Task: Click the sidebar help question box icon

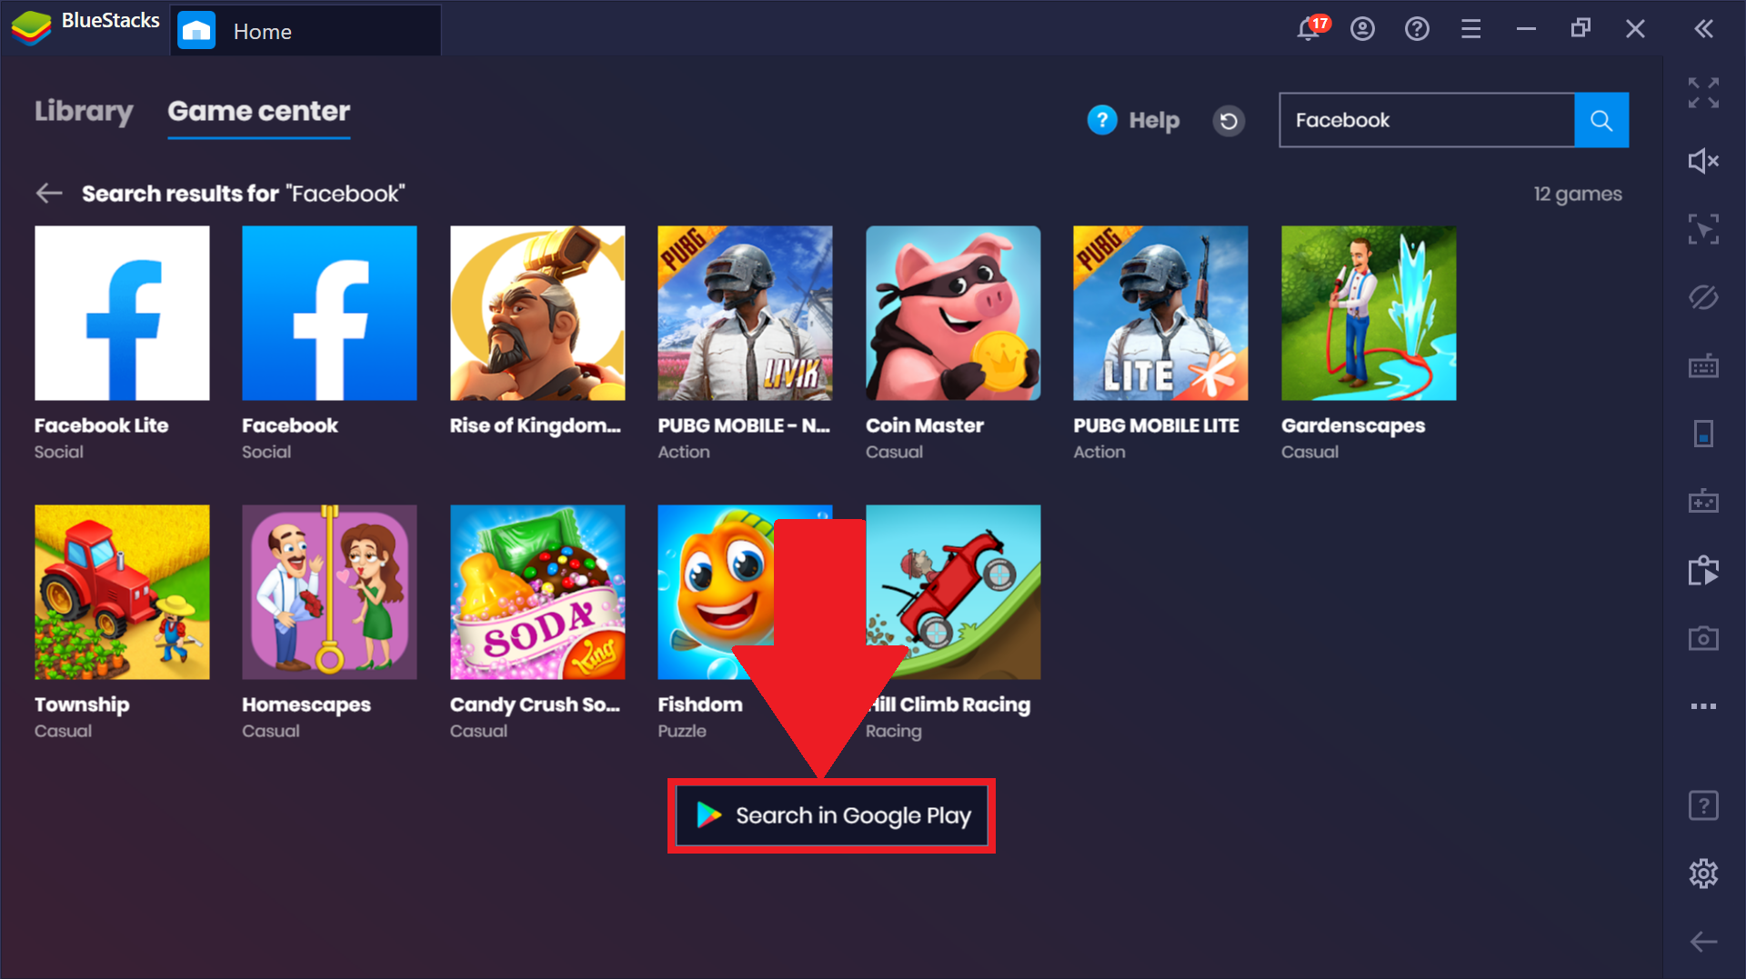Action: point(1703,805)
